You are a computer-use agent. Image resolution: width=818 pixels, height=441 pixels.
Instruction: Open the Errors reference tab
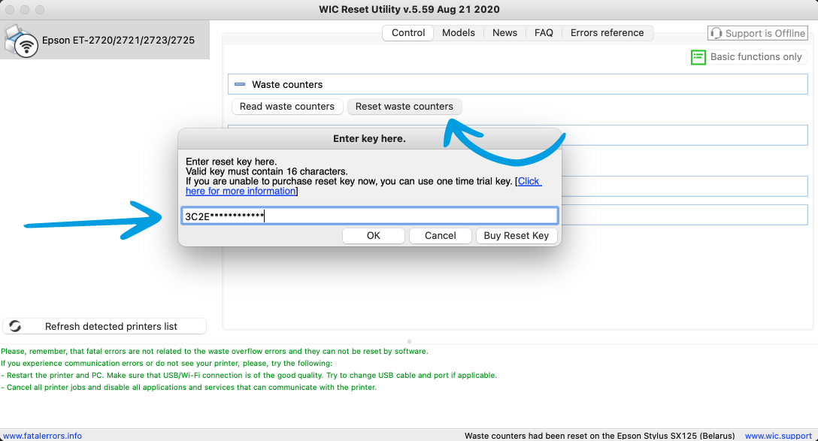[x=607, y=33]
